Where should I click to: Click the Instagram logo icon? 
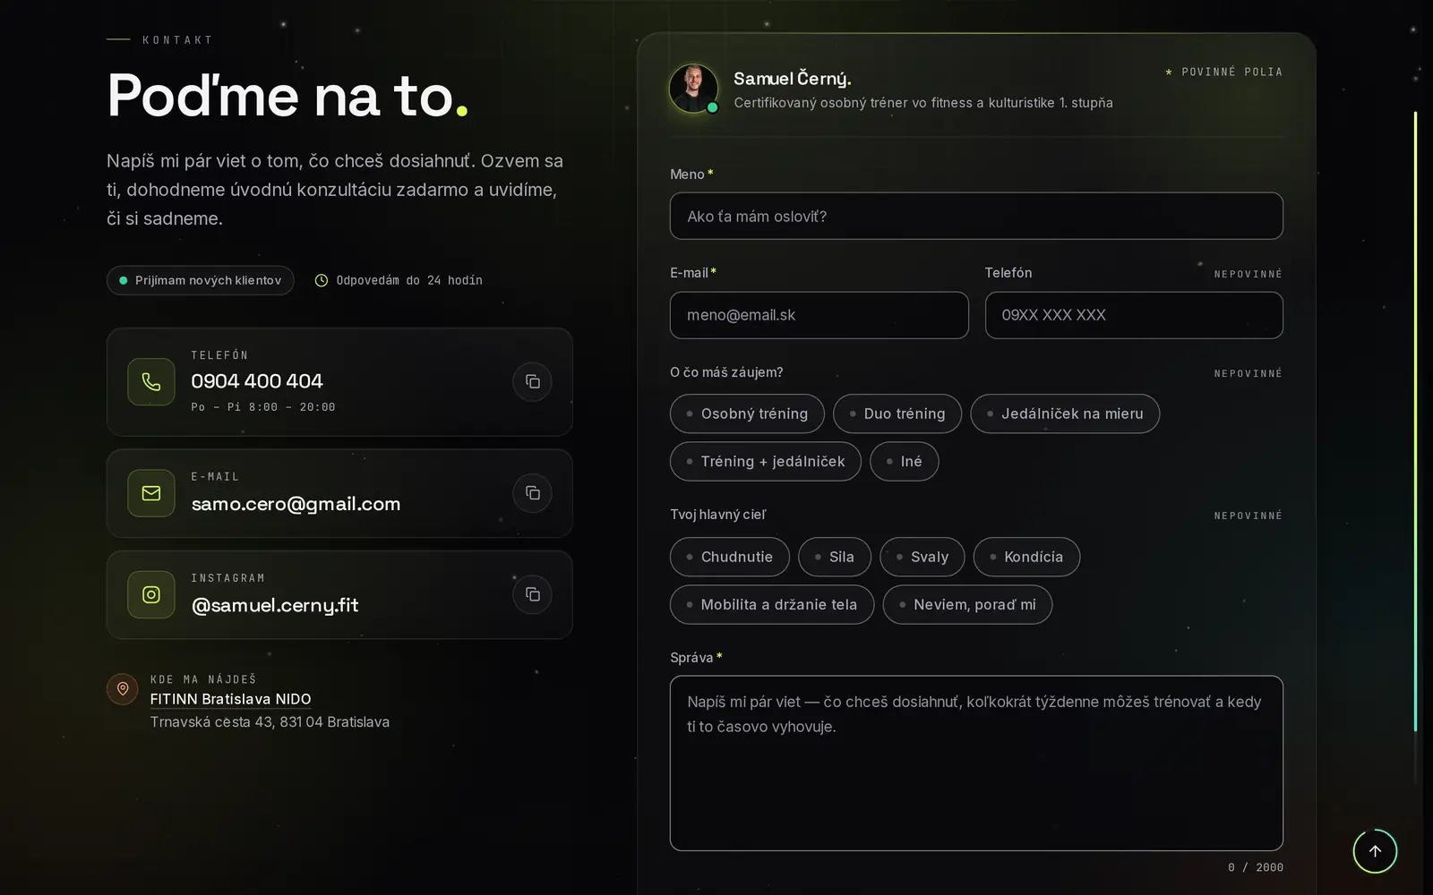(151, 594)
